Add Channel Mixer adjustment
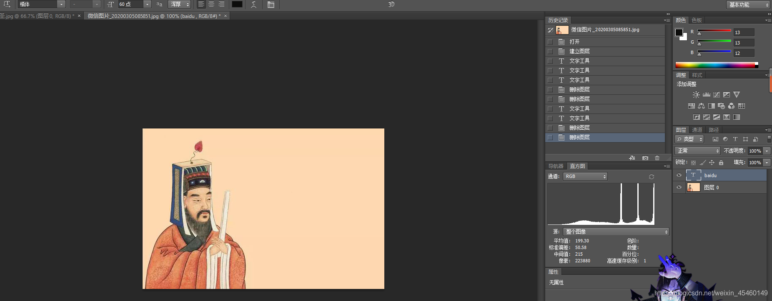The image size is (772, 301). point(731,106)
